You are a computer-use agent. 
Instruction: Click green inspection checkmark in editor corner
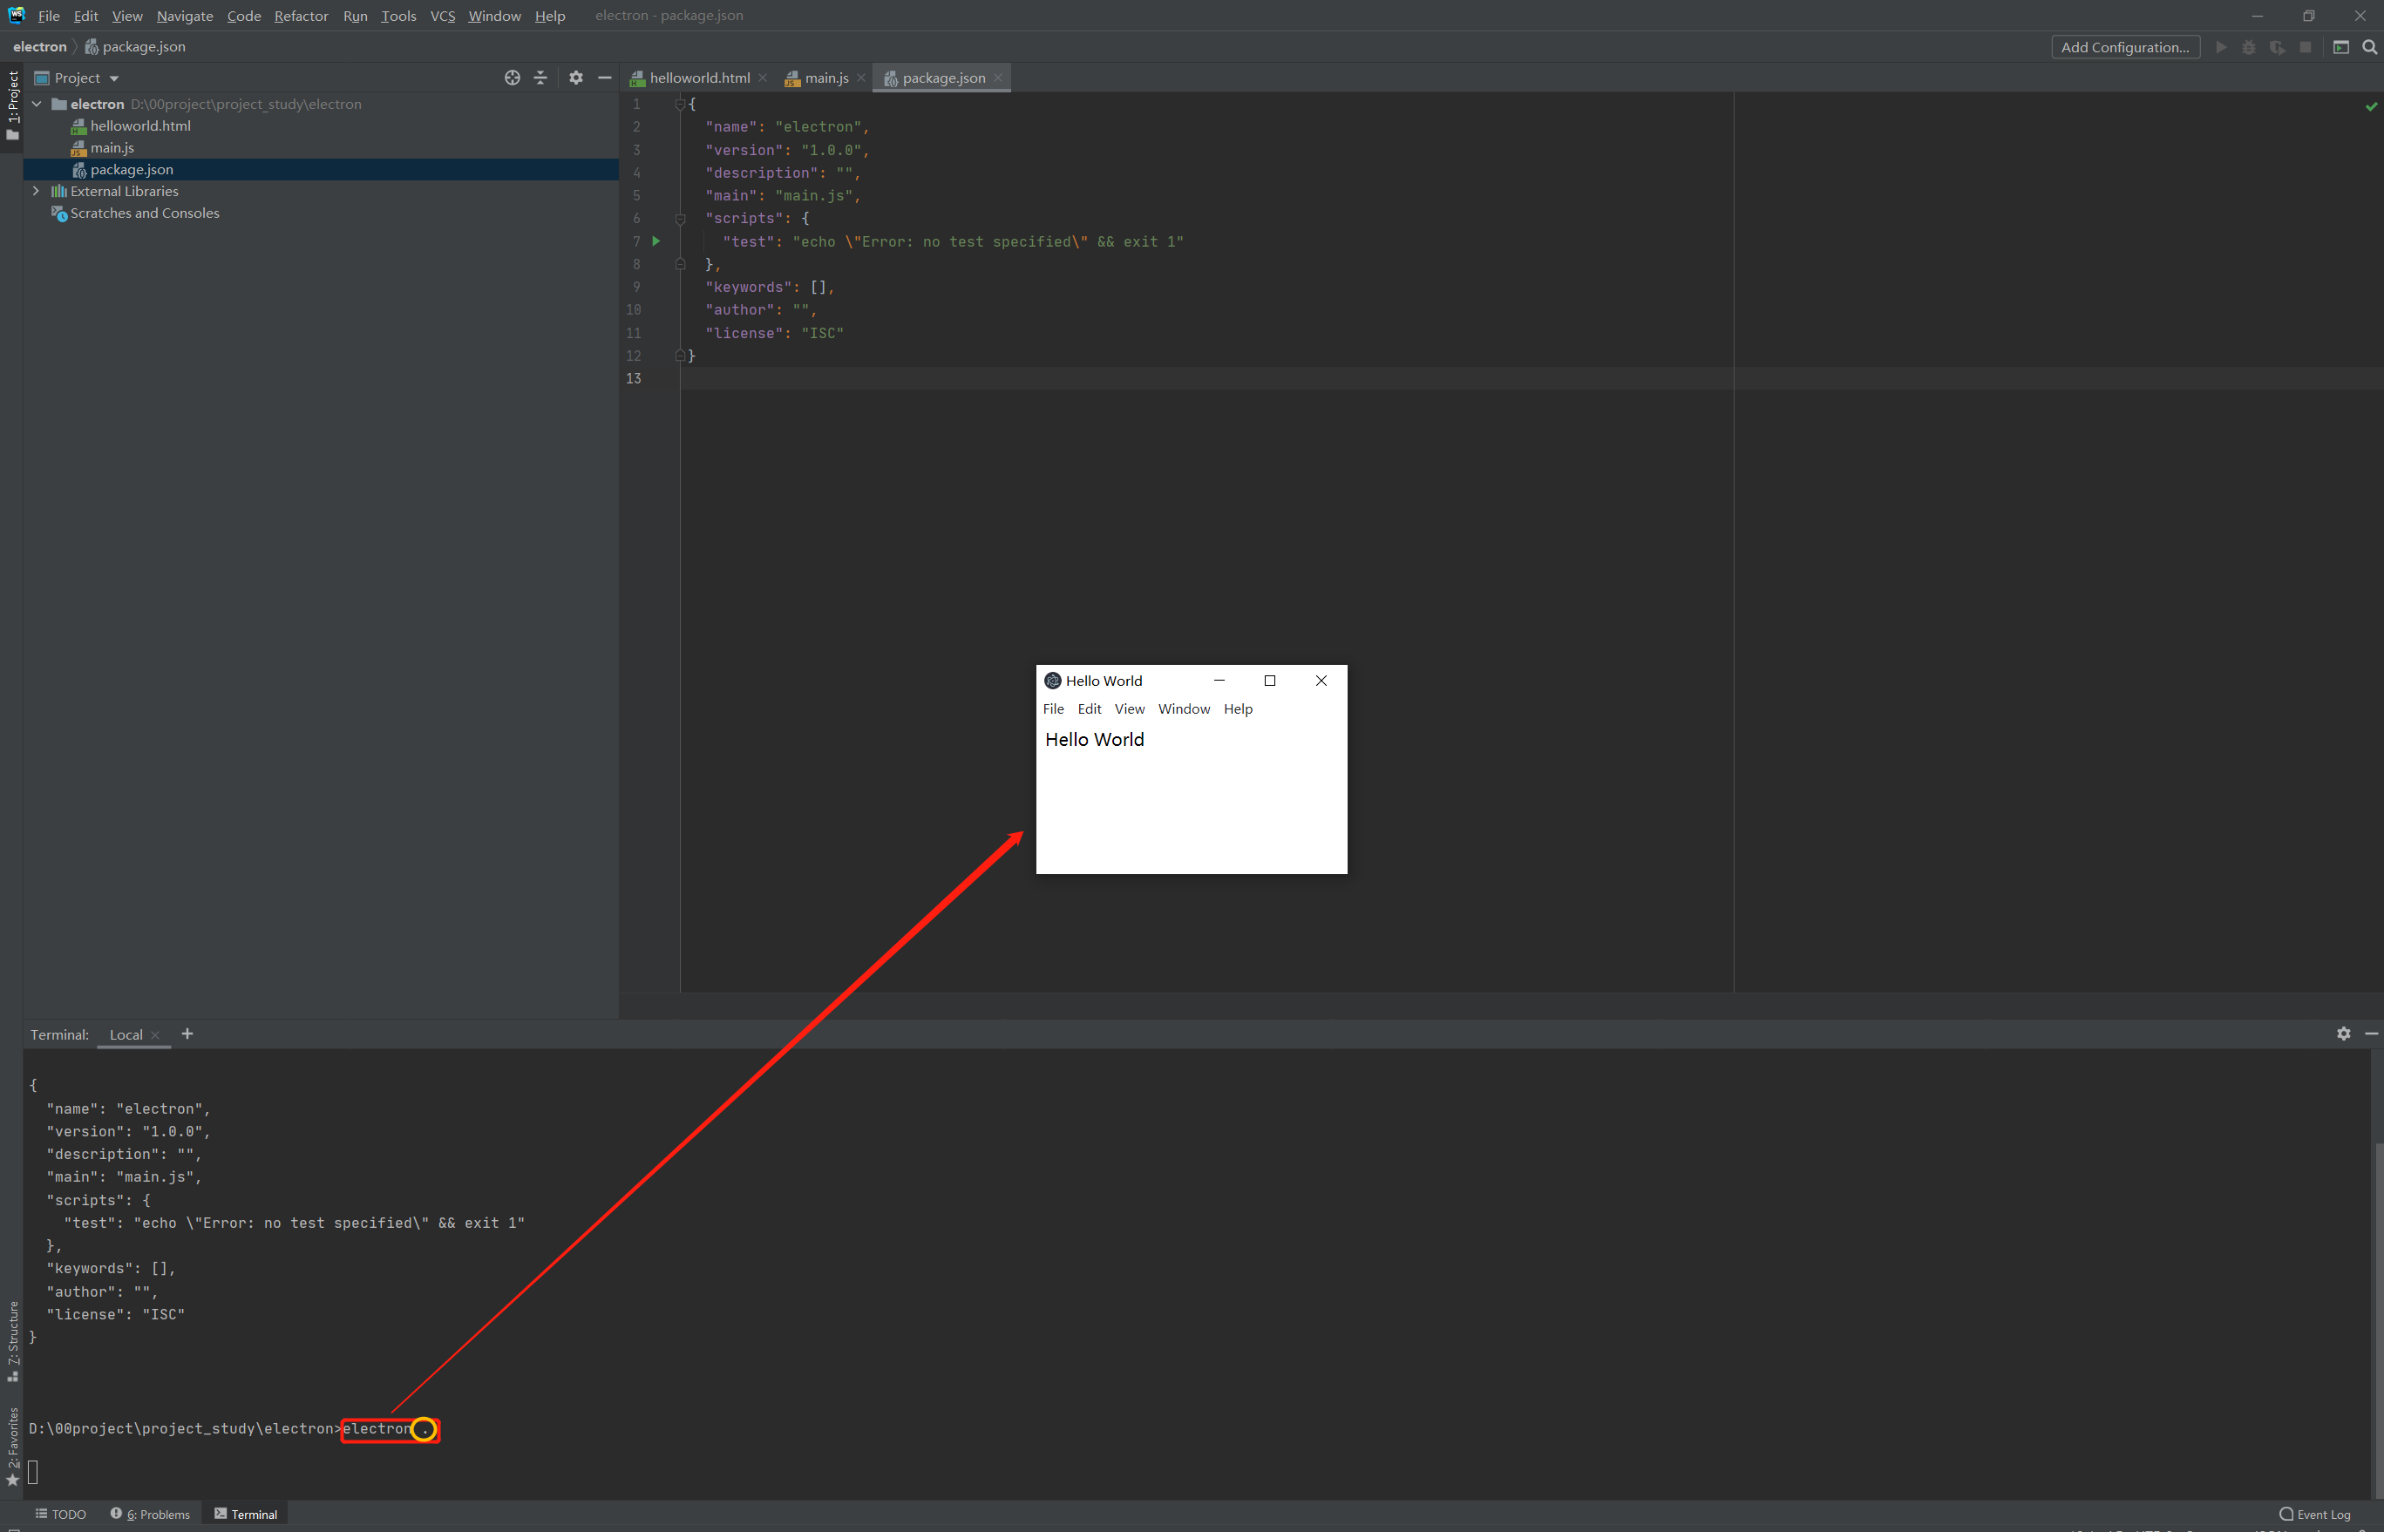tap(2371, 106)
